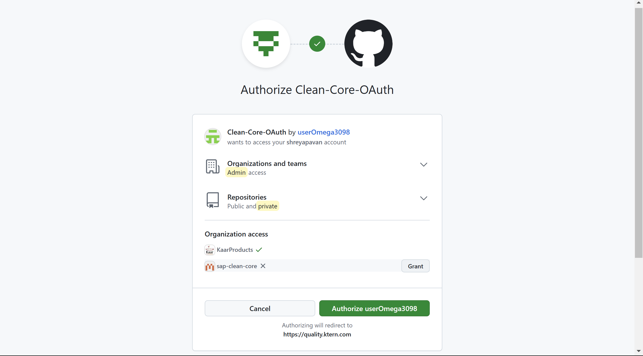Click the Organization access heading
Viewport: 643px width, 356px height.
tap(236, 234)
